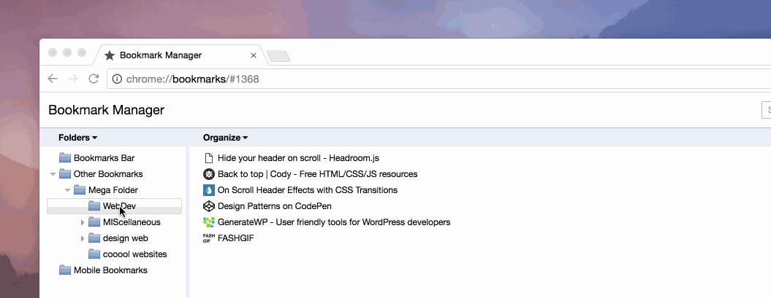Open On Scroll Header Effects bookmark
Image resolution: width=771 pixels, height=298 pixels.
coord(308,190)
